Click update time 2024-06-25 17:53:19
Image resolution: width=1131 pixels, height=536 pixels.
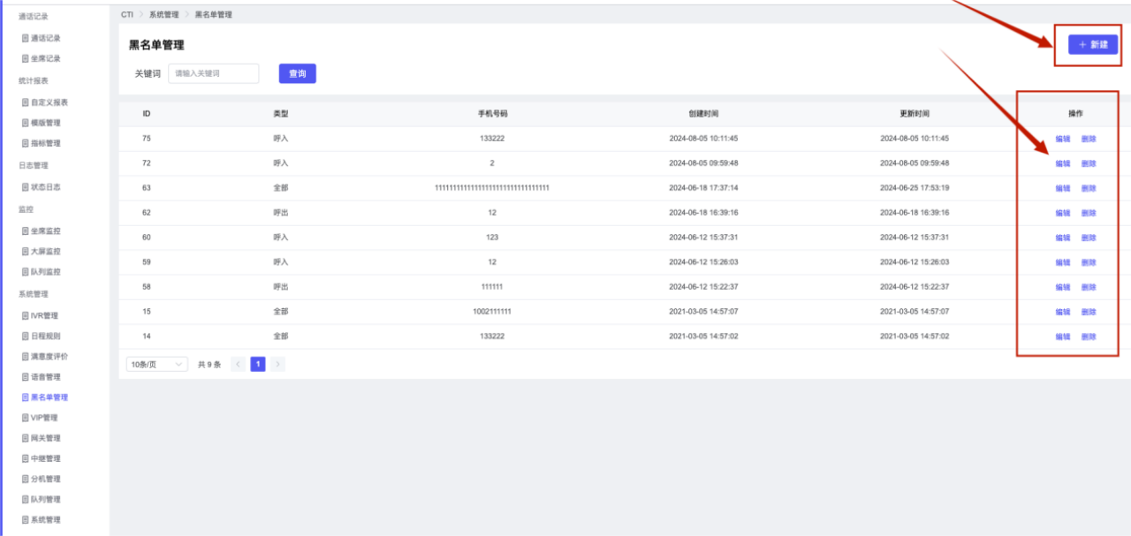[915, 188]
